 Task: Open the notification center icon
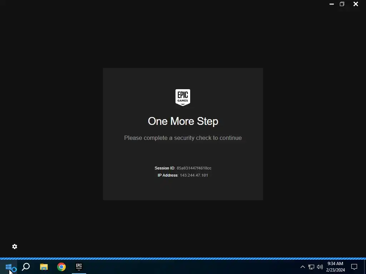[x=354, y=267]
